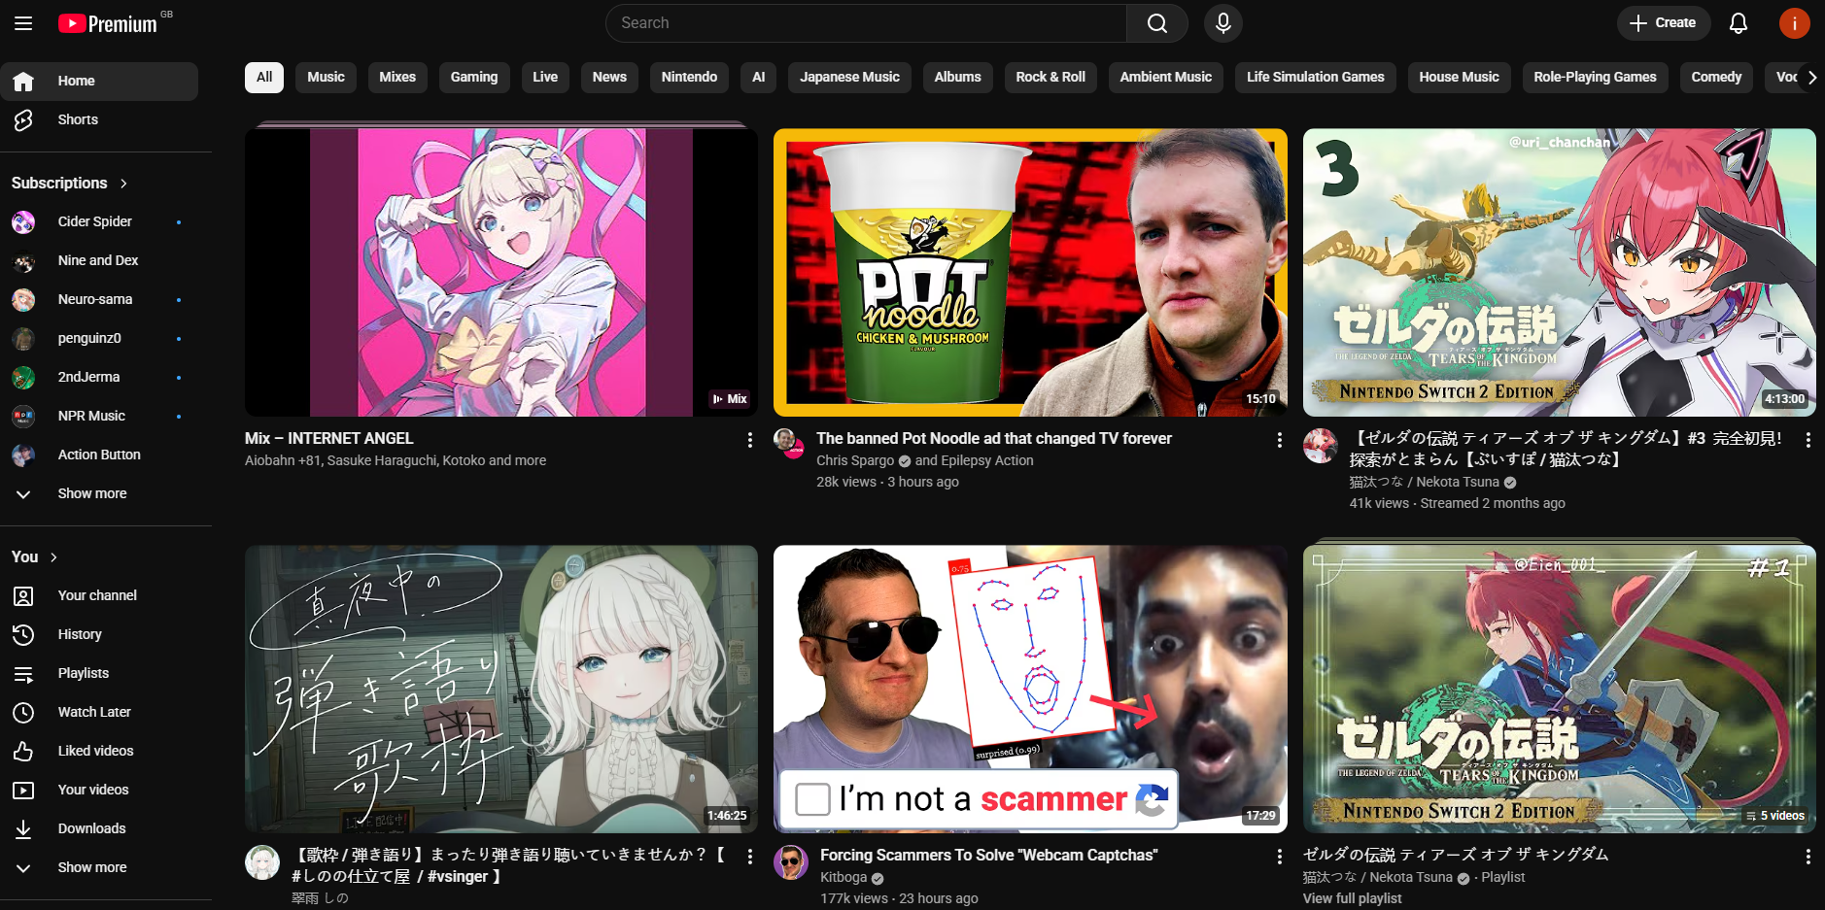Filter by the House Music chip
Viewport: 1825px width, 910px height.
point(1459,77)
